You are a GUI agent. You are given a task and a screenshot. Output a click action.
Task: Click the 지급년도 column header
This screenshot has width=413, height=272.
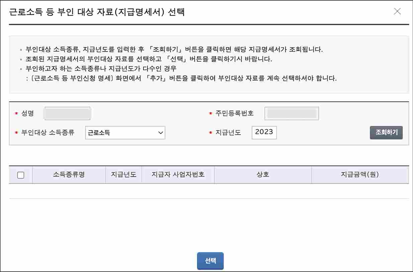(x=123, y=175)
